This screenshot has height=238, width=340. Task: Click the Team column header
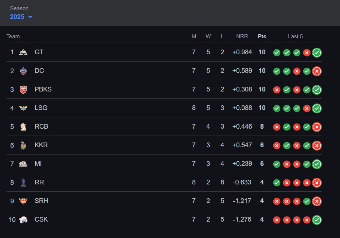(x=13, y=36)
